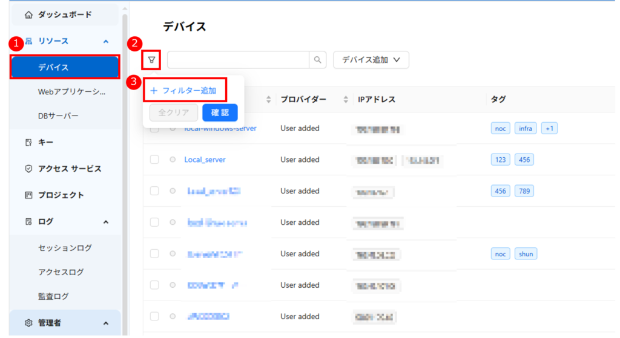Check the Local_server row checkbox
620x338 pixels.
click(154, 160)
